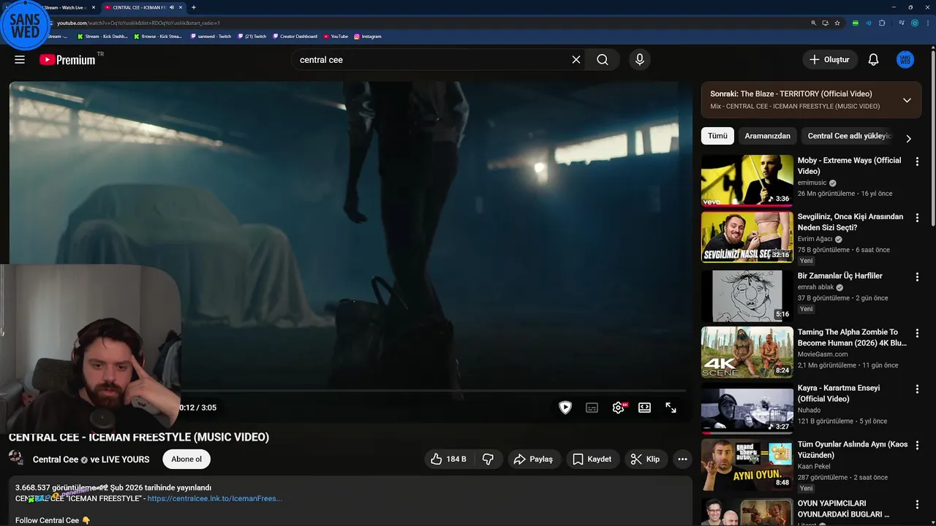Subscribe using Abone ol button
936x526 pixels.
(x=186, y=459)
